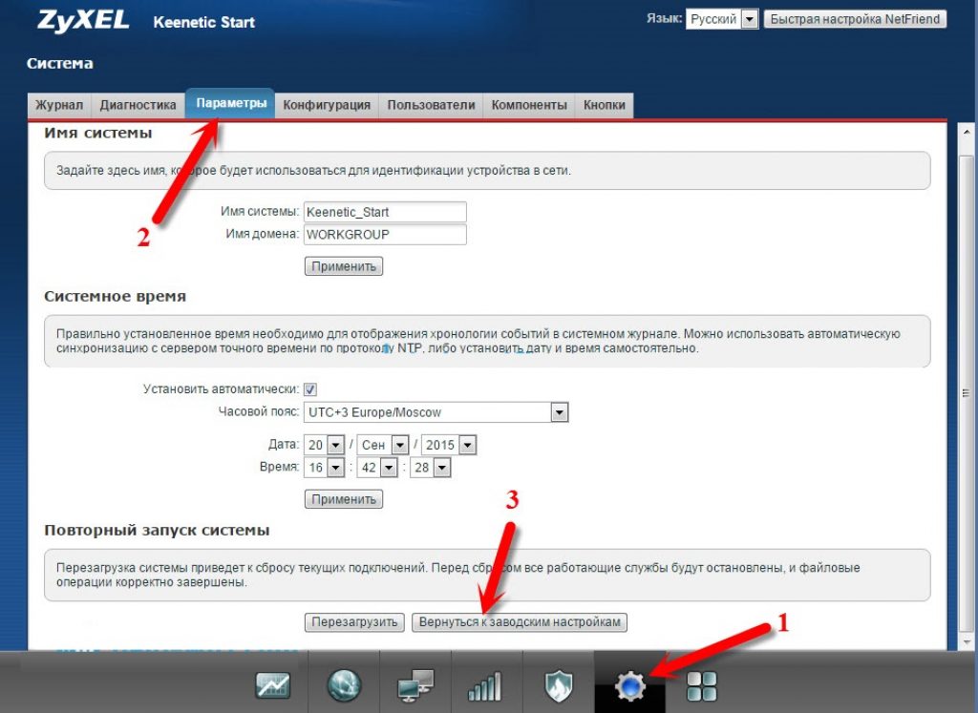The width and height of the screenshot is (978, 713).
Task: Expand the time zone UTC+3 Europe/Moscow dropdown
Action: click(436, 412)
